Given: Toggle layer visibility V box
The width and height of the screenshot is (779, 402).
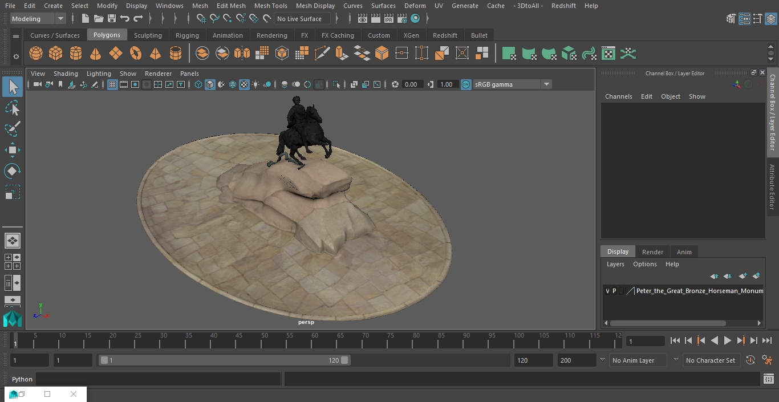Looking at the screenshot, I should click(607, 291).
